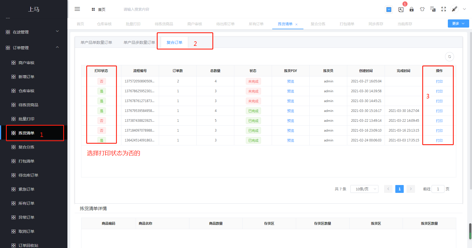Open 新增订单 in the sidebar

pos(34,77)
